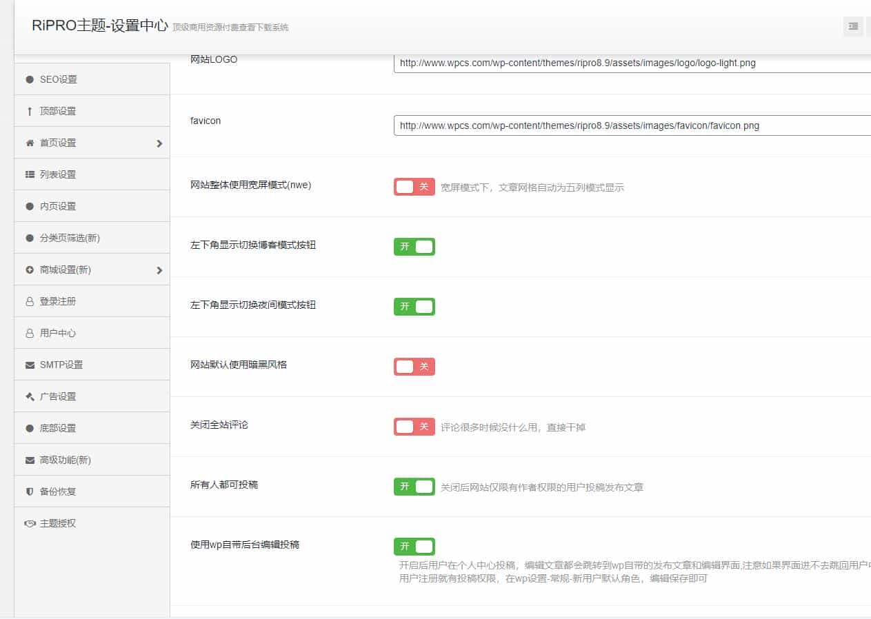871x619 pixels.
Task: Disable the 所有人都可投稿 switch
Action: coord(414,487)
